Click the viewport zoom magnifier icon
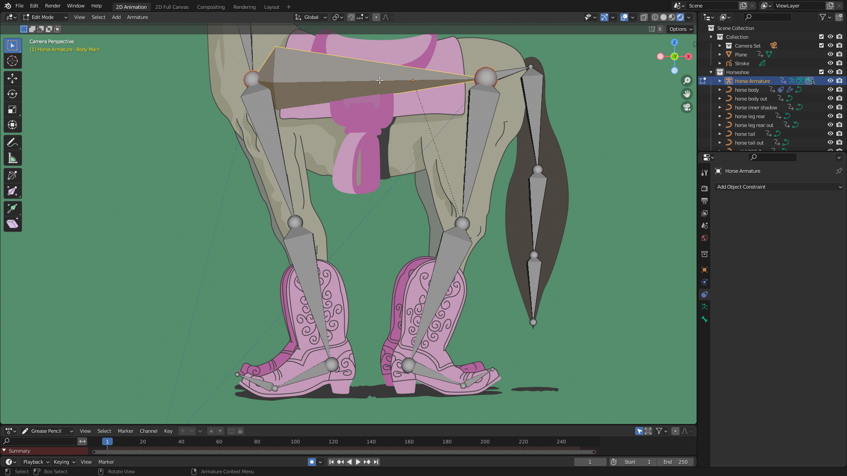847x476 pixels. click(x=687, y=81)
